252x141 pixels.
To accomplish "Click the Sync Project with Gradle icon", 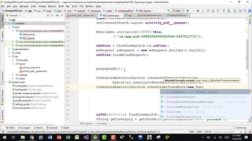I will (224, 11).
